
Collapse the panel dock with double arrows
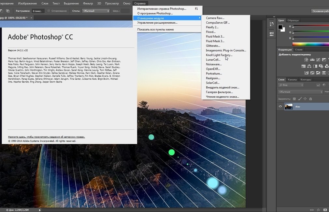[274, 17]
